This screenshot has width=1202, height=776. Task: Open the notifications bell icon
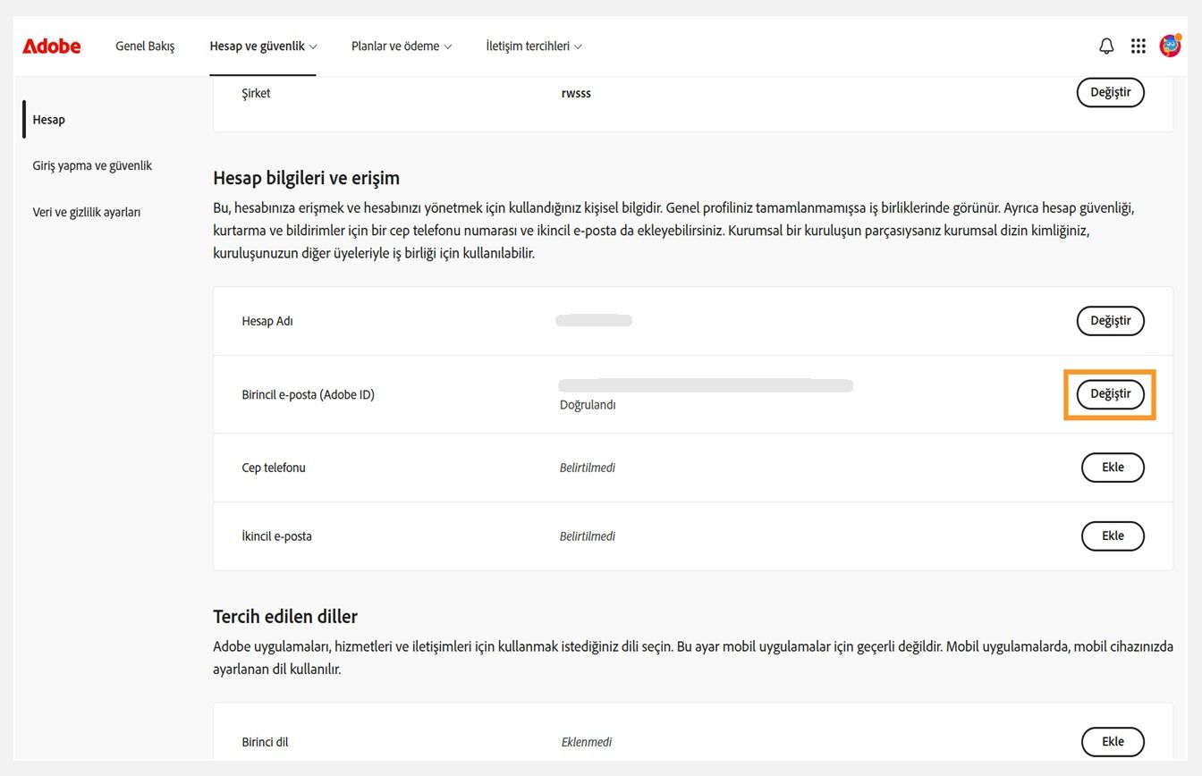point(1106,46)
